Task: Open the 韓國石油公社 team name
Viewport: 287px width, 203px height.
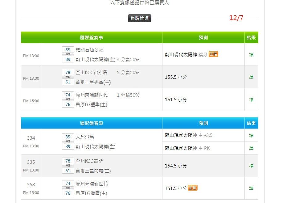Action: 89,50
